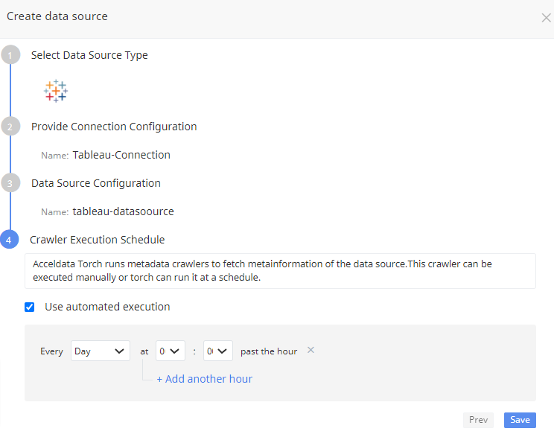Go to Data Source Configuration step
The width and height of the screenshot is (554, 440).
point(96,183)
